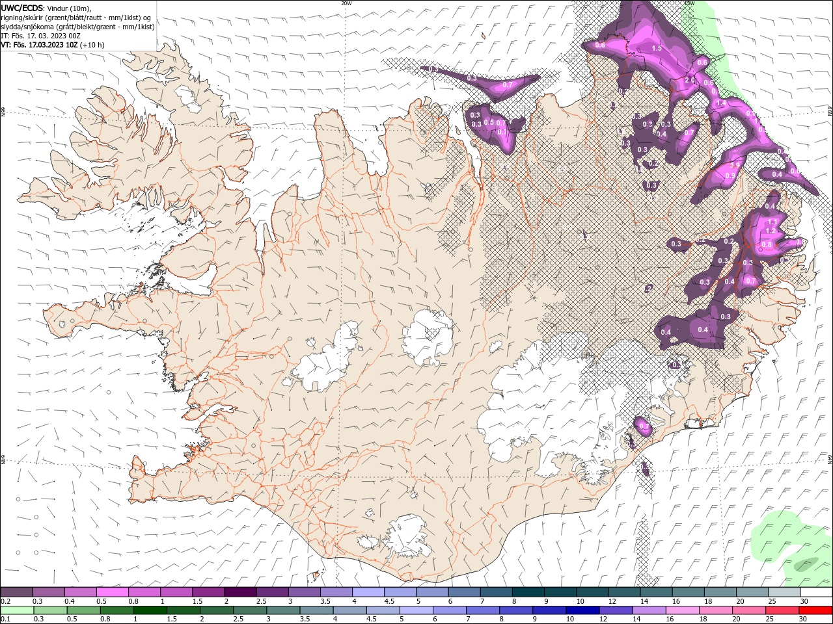The width and height of the screenshot is (833, 624).
Task: Select the valid time line 'VT: Fös. 17.03.2023 10Z'
Action: click(40, 45)
